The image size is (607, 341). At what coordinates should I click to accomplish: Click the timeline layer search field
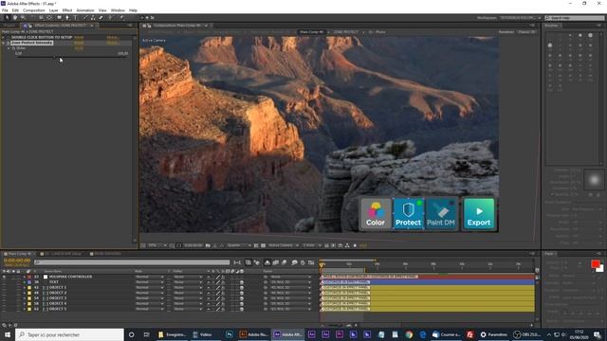click(132, 262)
